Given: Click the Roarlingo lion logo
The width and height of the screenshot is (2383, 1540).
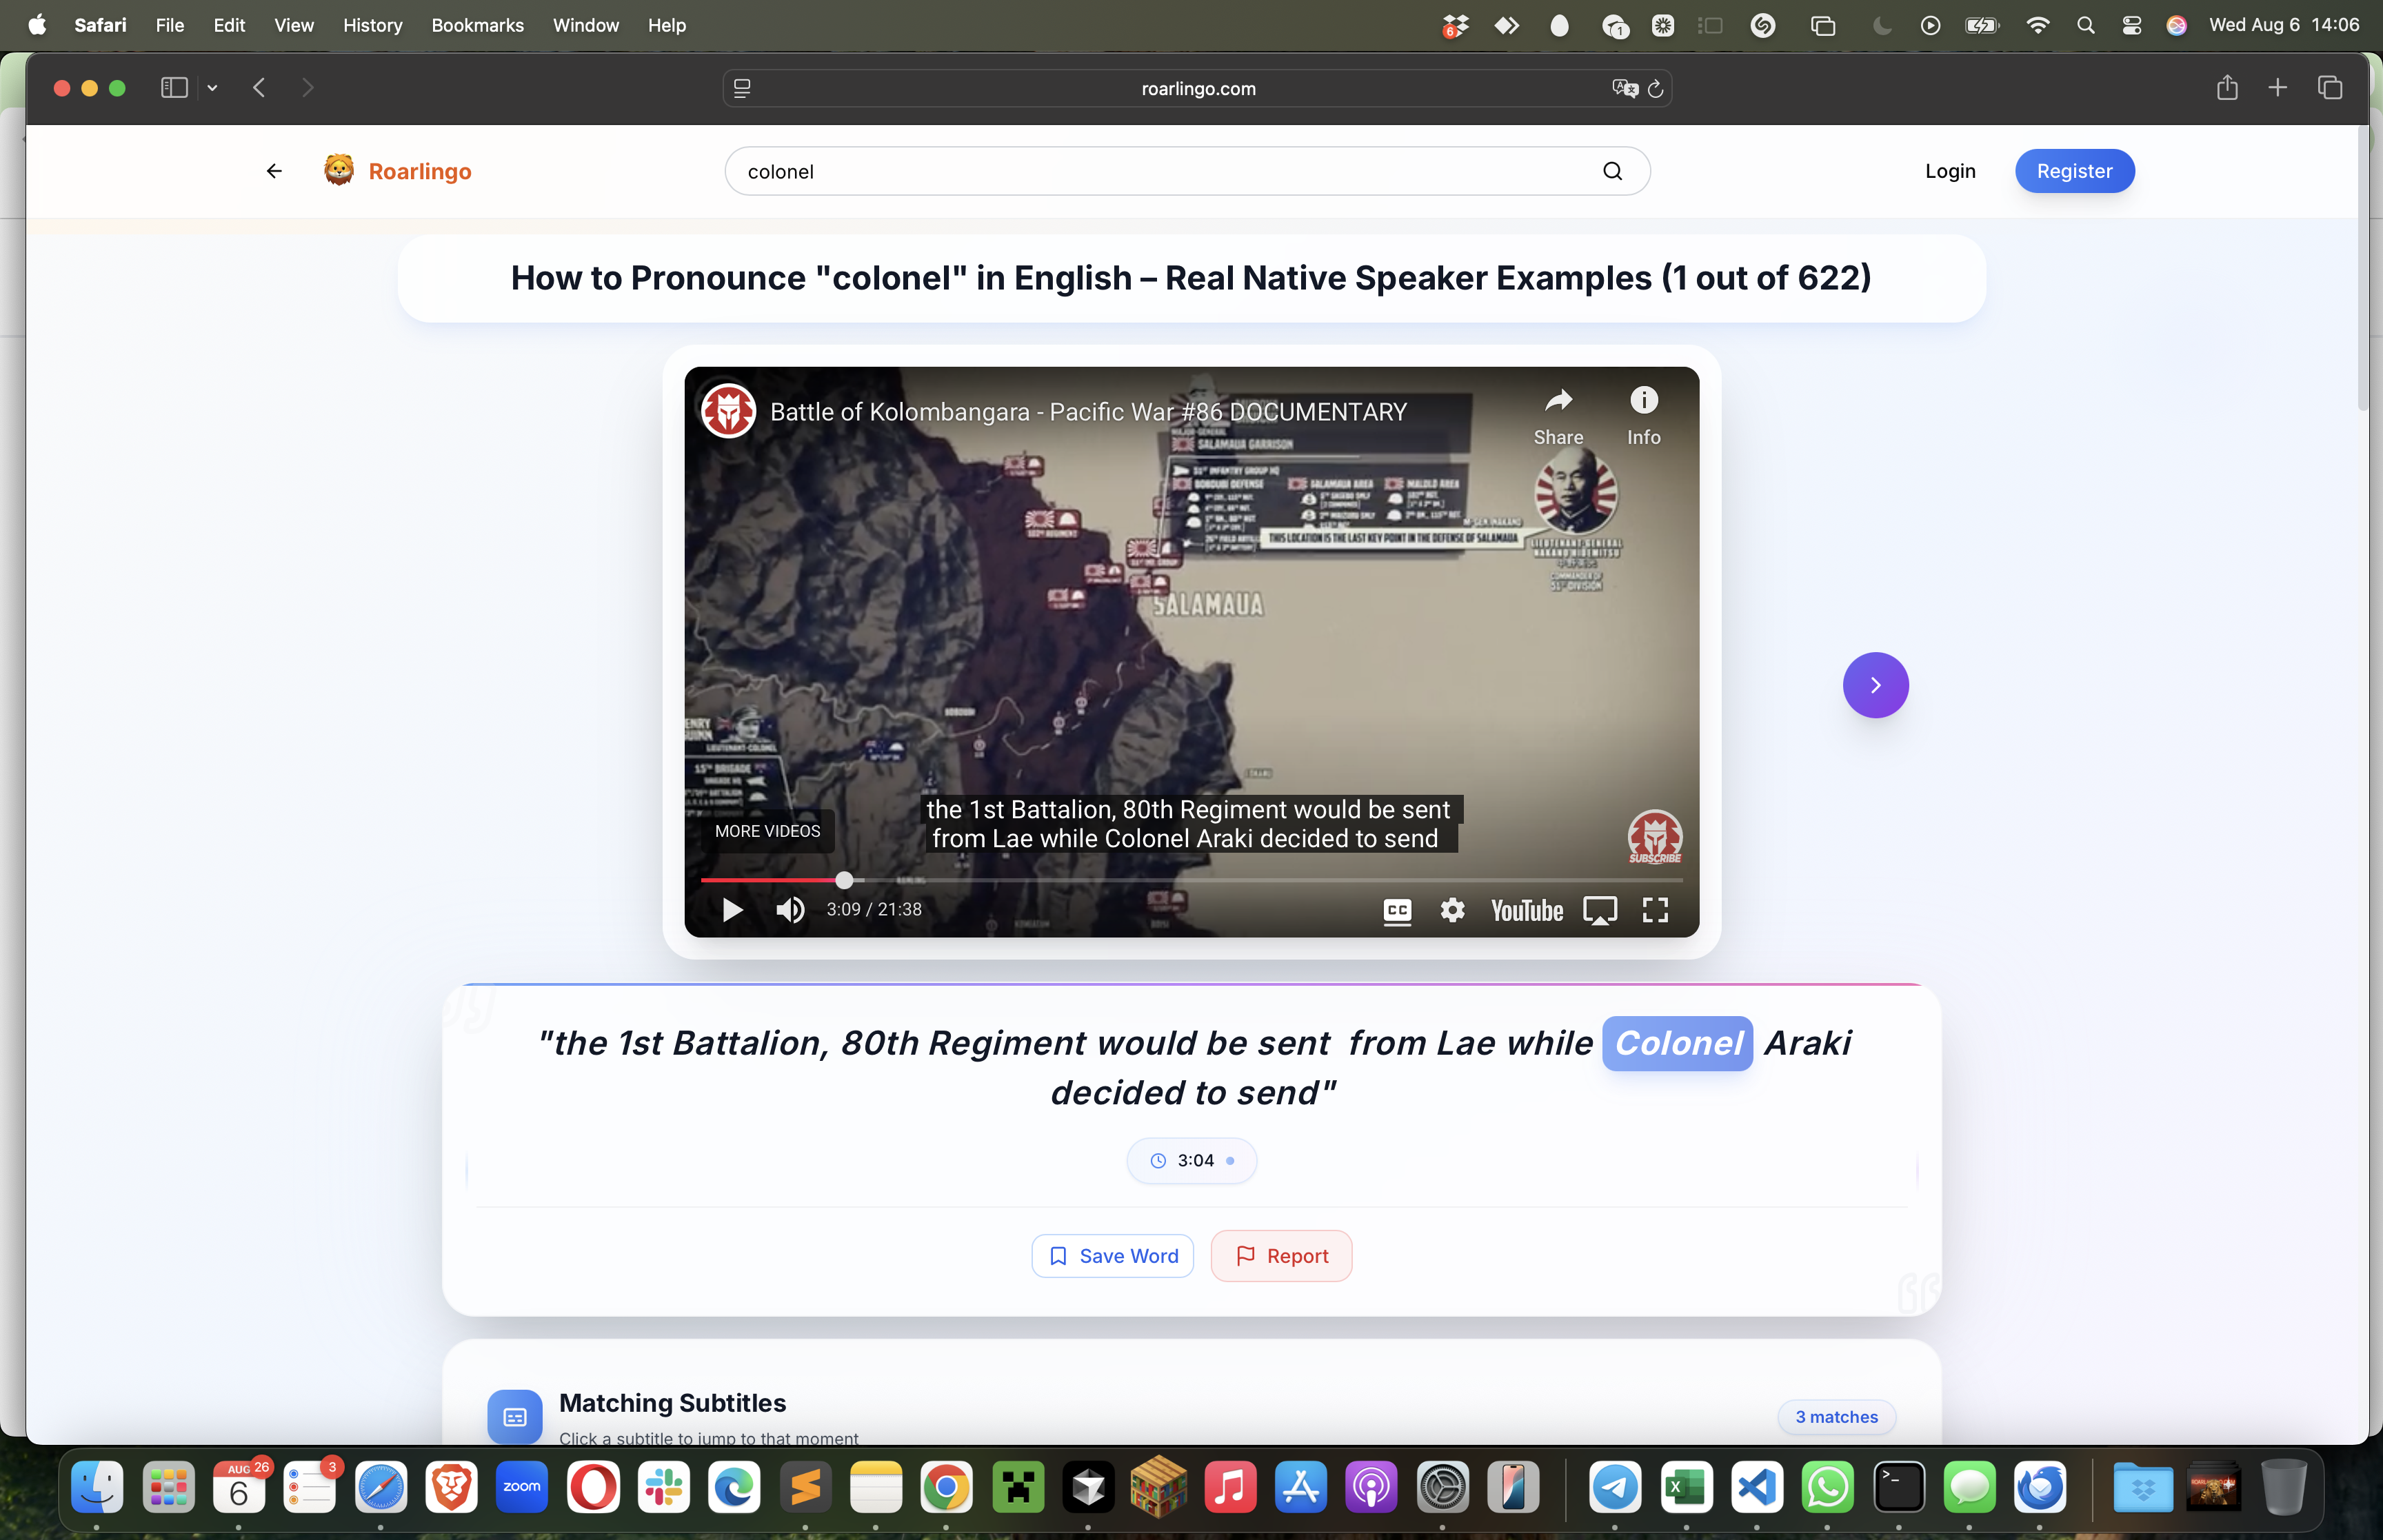Looking at the screenshot, I should point(339,170).
